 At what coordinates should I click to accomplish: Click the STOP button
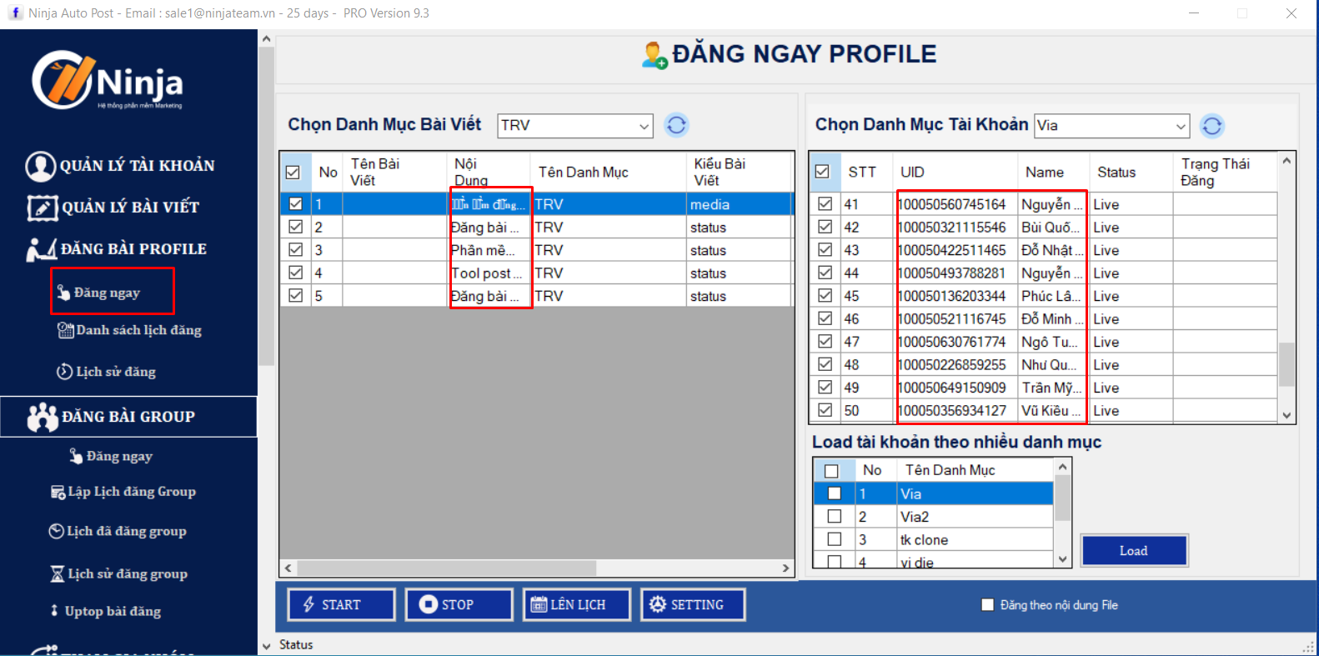pyautogui.click(x=459, y=604)
